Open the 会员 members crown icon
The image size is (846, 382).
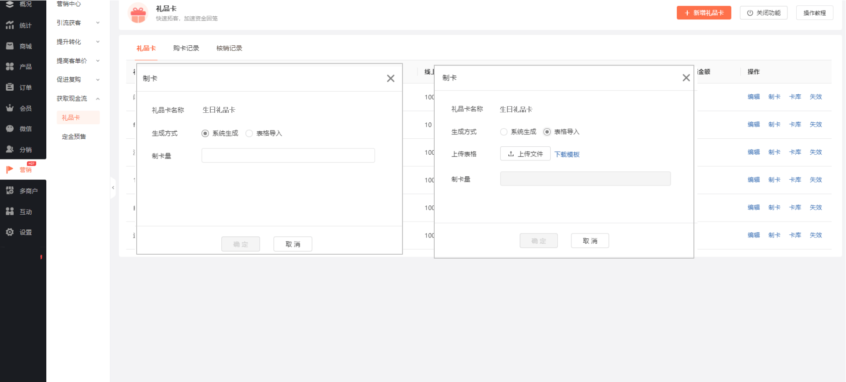[10, 108]
